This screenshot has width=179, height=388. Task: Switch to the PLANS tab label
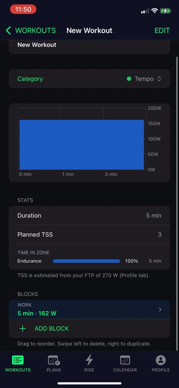pyautogui.click(x=54, y=370)
